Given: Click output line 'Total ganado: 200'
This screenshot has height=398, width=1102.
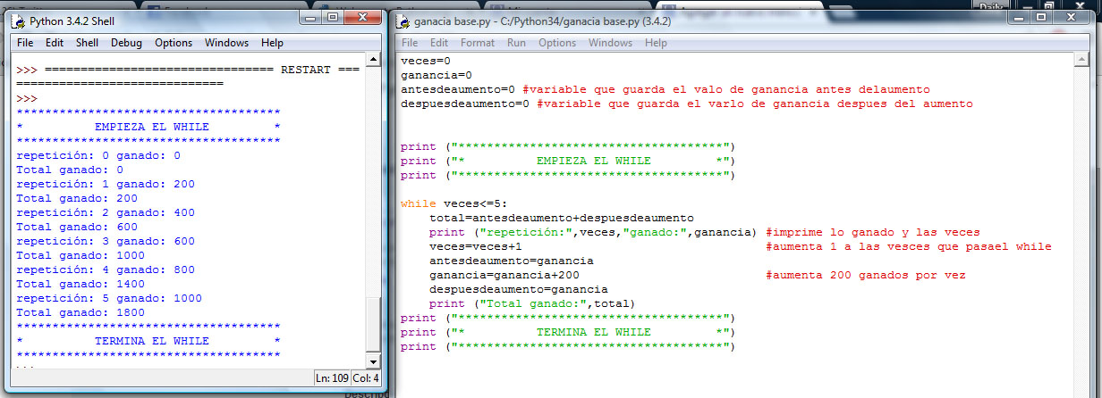Looking at the screenshot, I should [77, 198].
